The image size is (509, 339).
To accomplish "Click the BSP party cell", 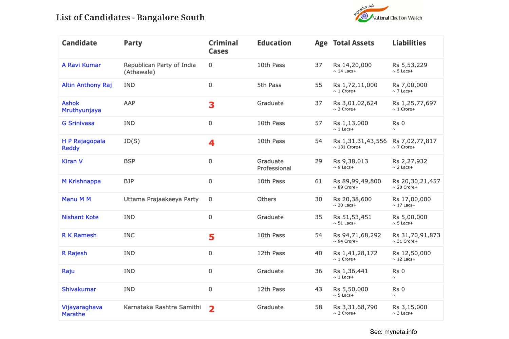I will pos(129,161).
